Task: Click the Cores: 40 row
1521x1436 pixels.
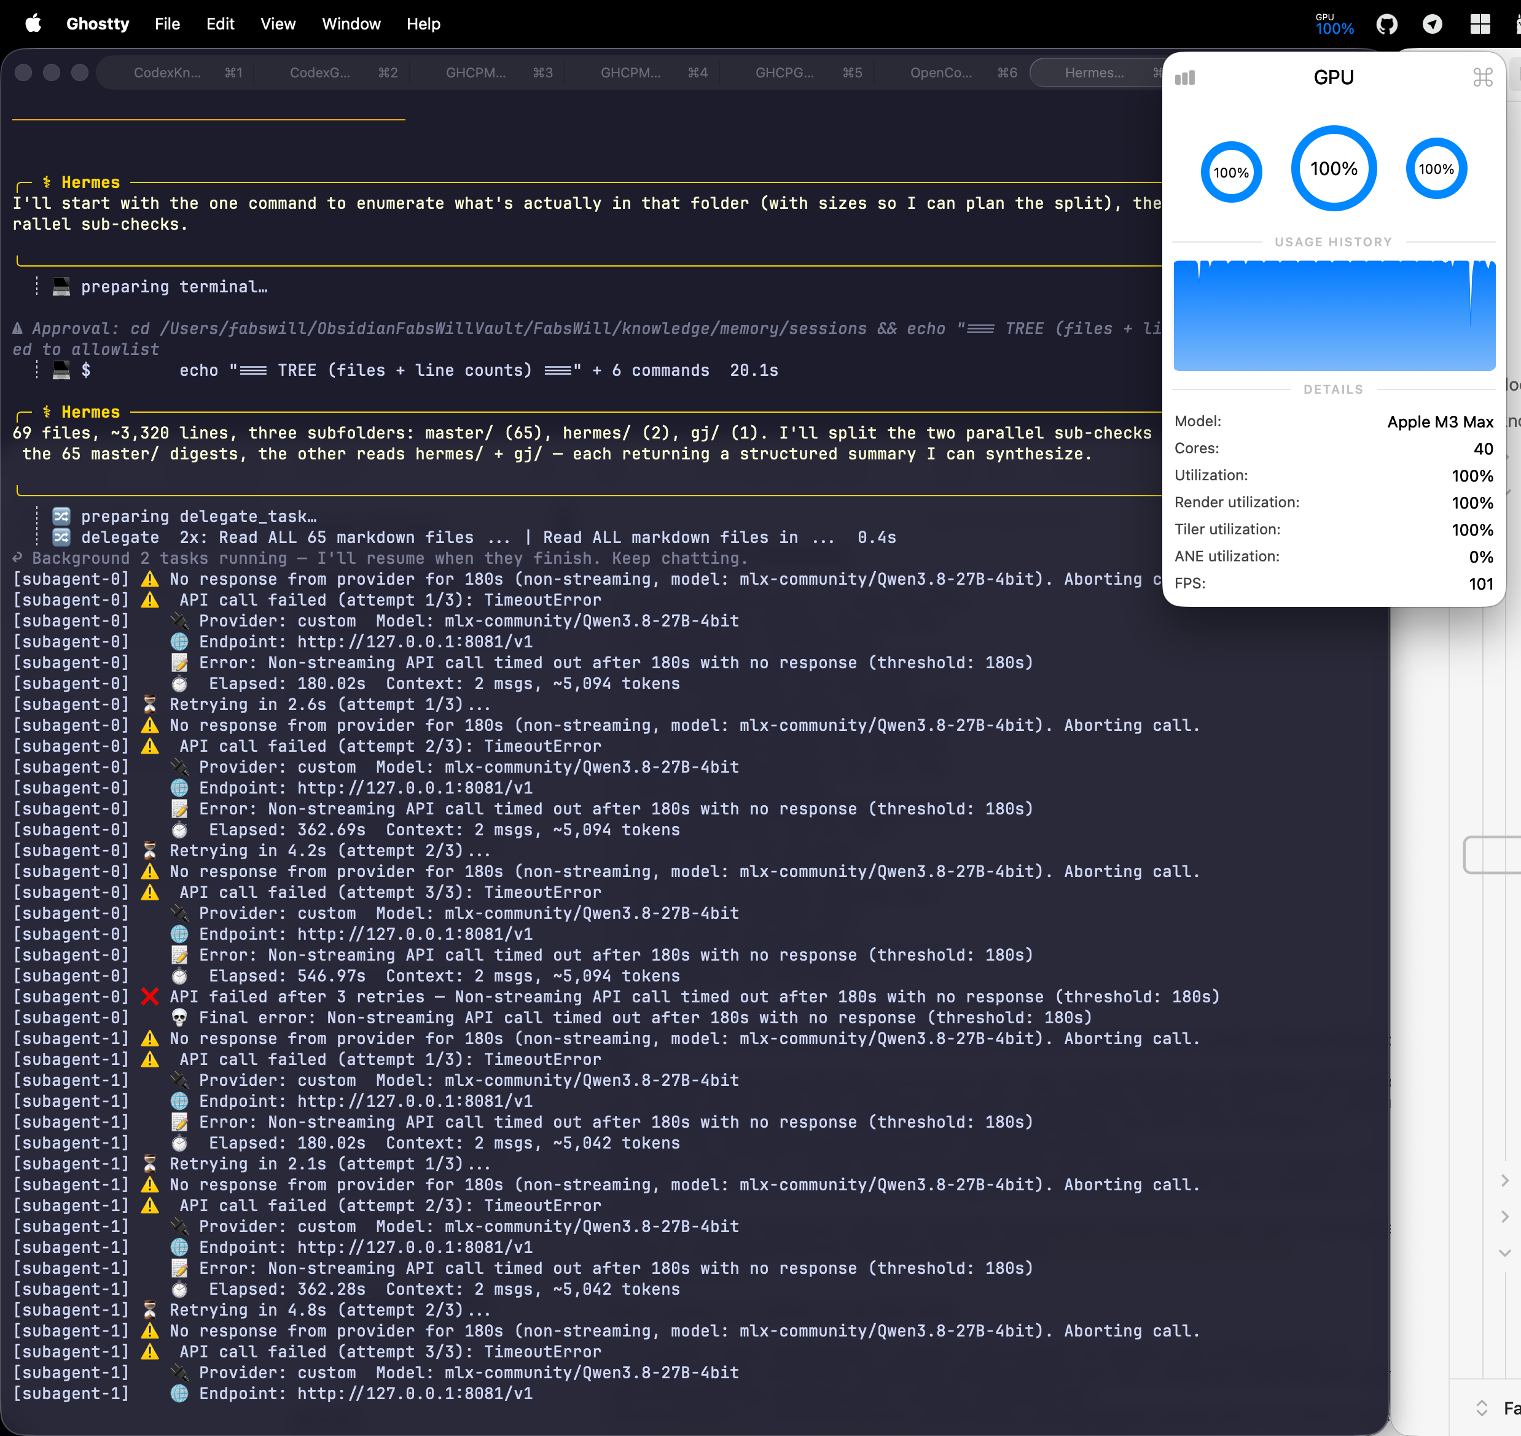Action: (x=1334, y=448)
